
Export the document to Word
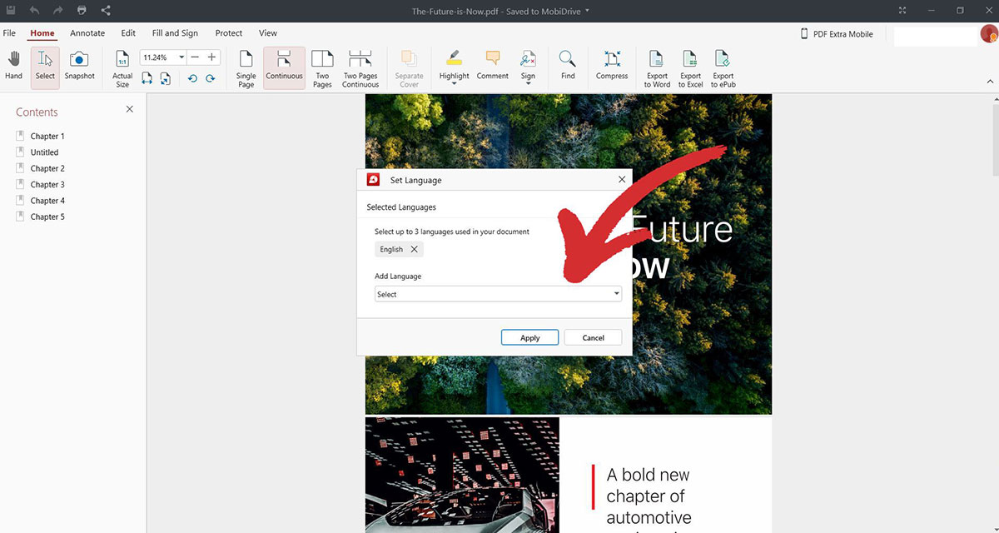click(657, 67)
